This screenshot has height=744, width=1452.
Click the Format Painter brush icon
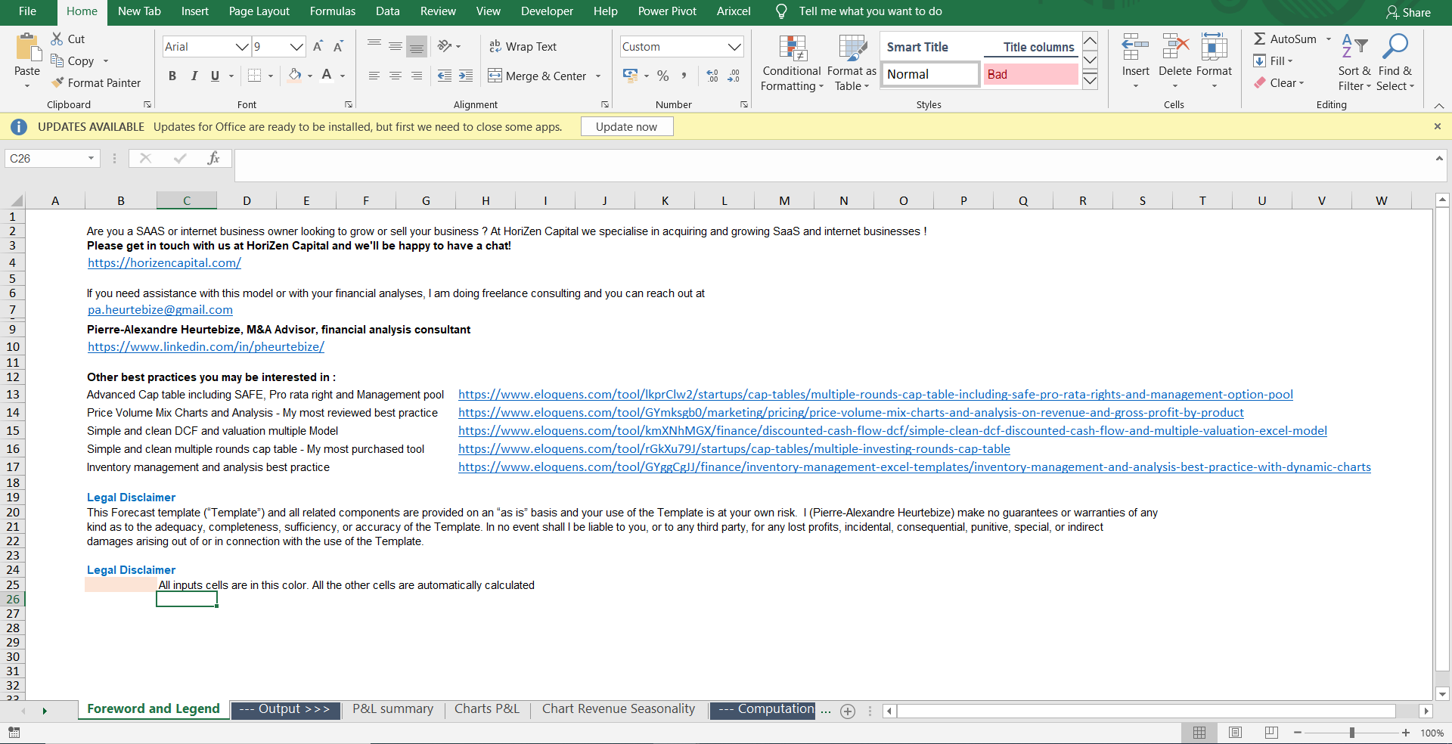pos(57,82)
